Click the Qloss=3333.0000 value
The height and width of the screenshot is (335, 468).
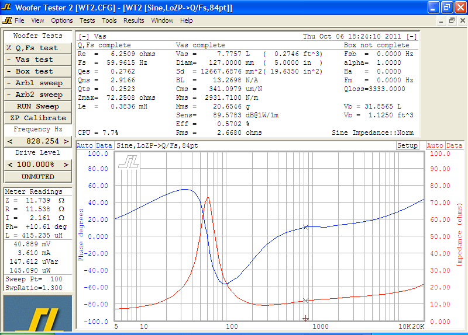374,89
